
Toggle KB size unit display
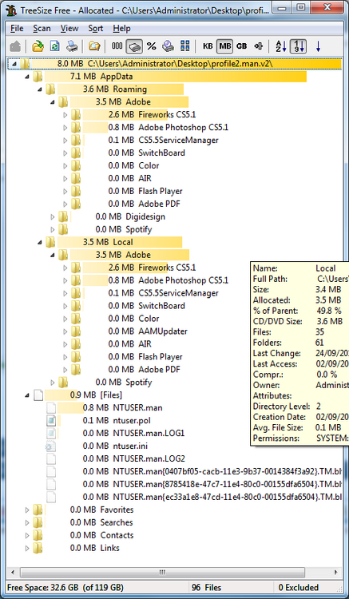(208, 46)
